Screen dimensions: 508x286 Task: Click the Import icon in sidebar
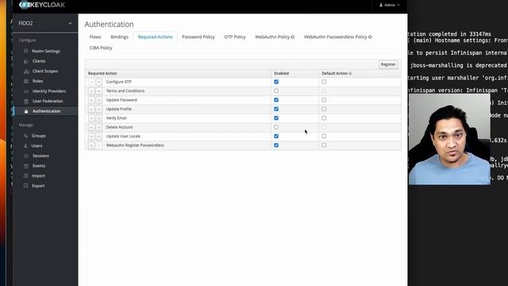(26, 176)
